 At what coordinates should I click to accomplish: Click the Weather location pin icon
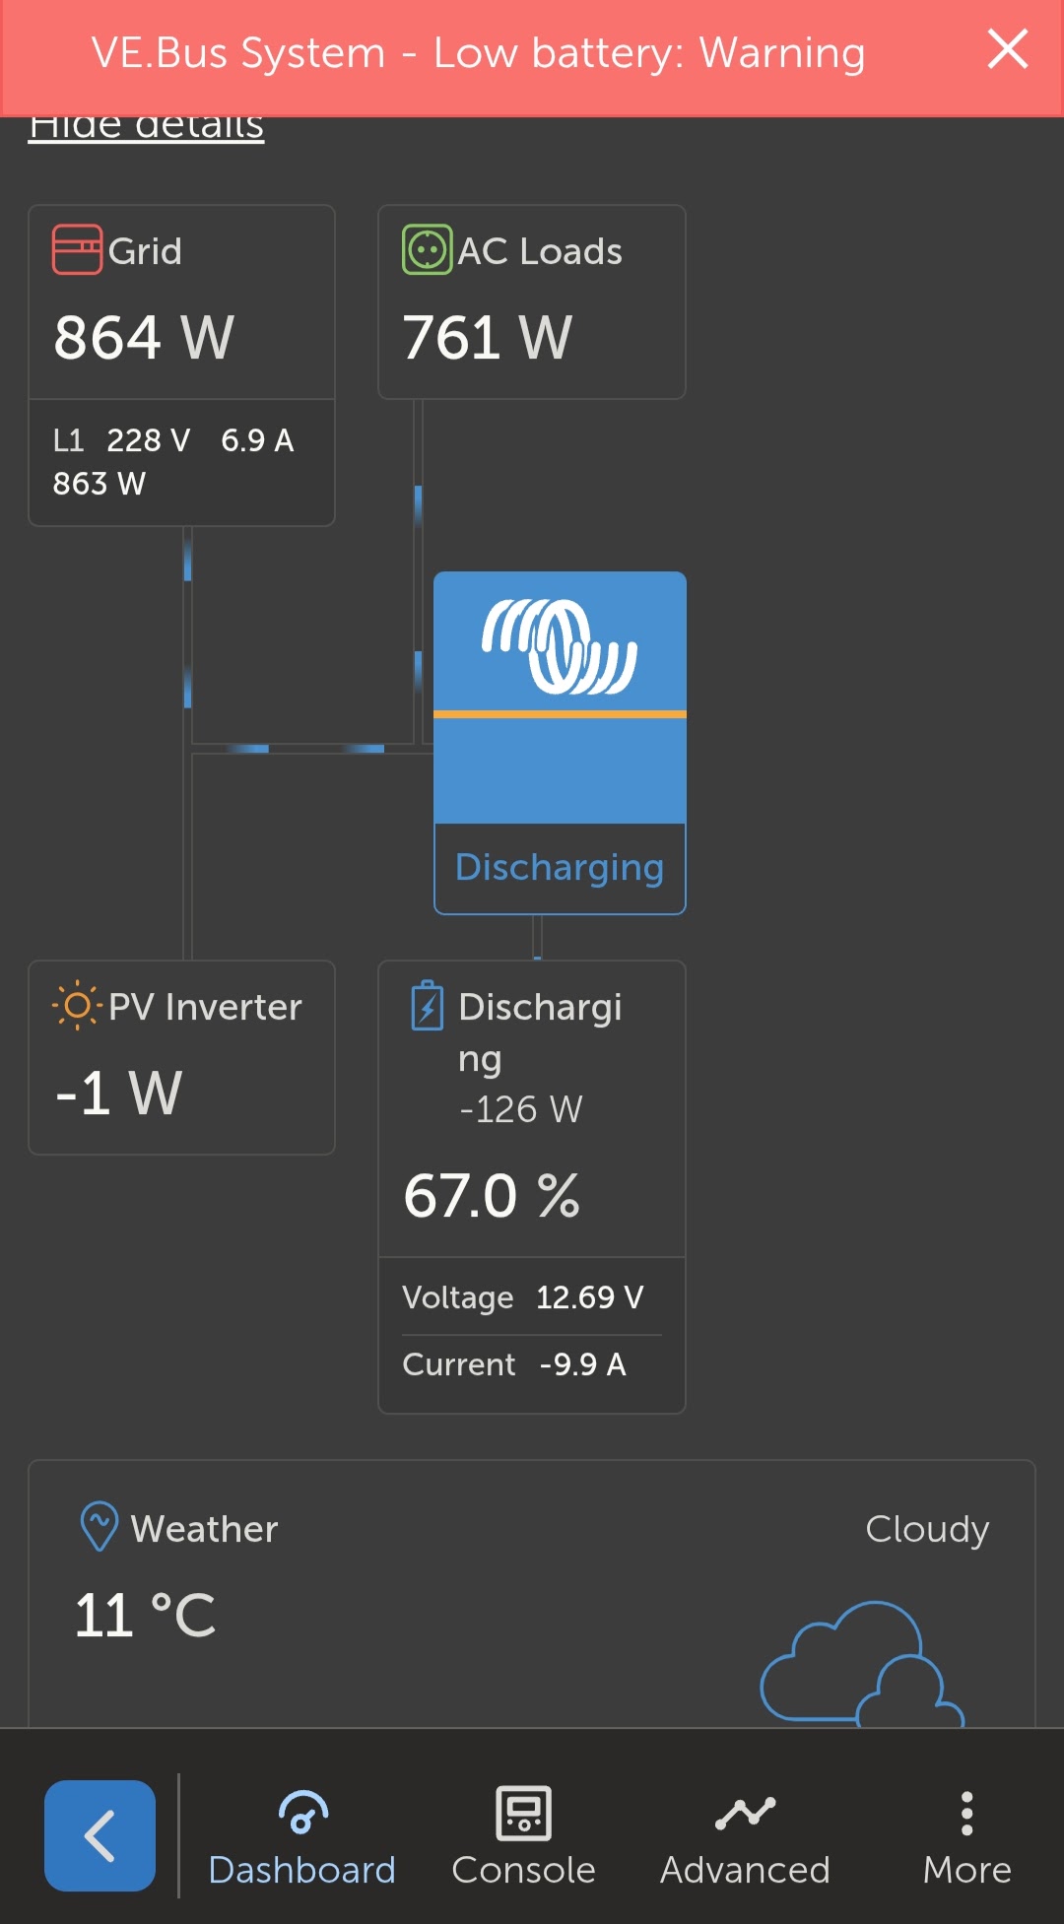tap(99, 1526)
